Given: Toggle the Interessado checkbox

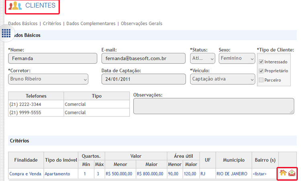Looking at the screenshot, I should click(x=261, y=62).
